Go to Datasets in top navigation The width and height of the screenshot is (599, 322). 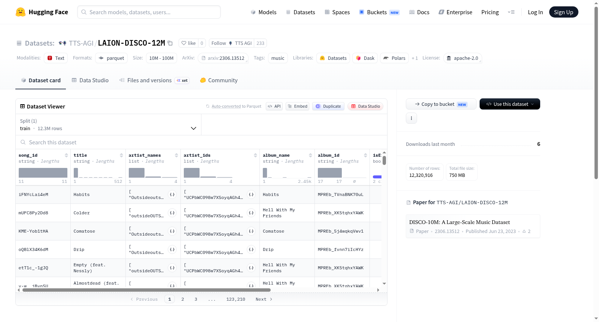[x=301, y=12]
